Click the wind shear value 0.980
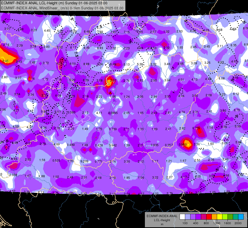Viewport: 248px width, 228px height. (x=71, y=112)
